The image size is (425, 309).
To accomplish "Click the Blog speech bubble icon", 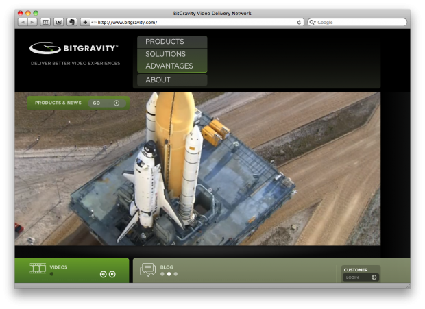I will click(147, 270).
